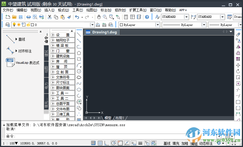Image resolution: width=243 pixels, height=147 pixels.
Task: Switch to the 布局1 tab
Action: click(x=120, y=118)
